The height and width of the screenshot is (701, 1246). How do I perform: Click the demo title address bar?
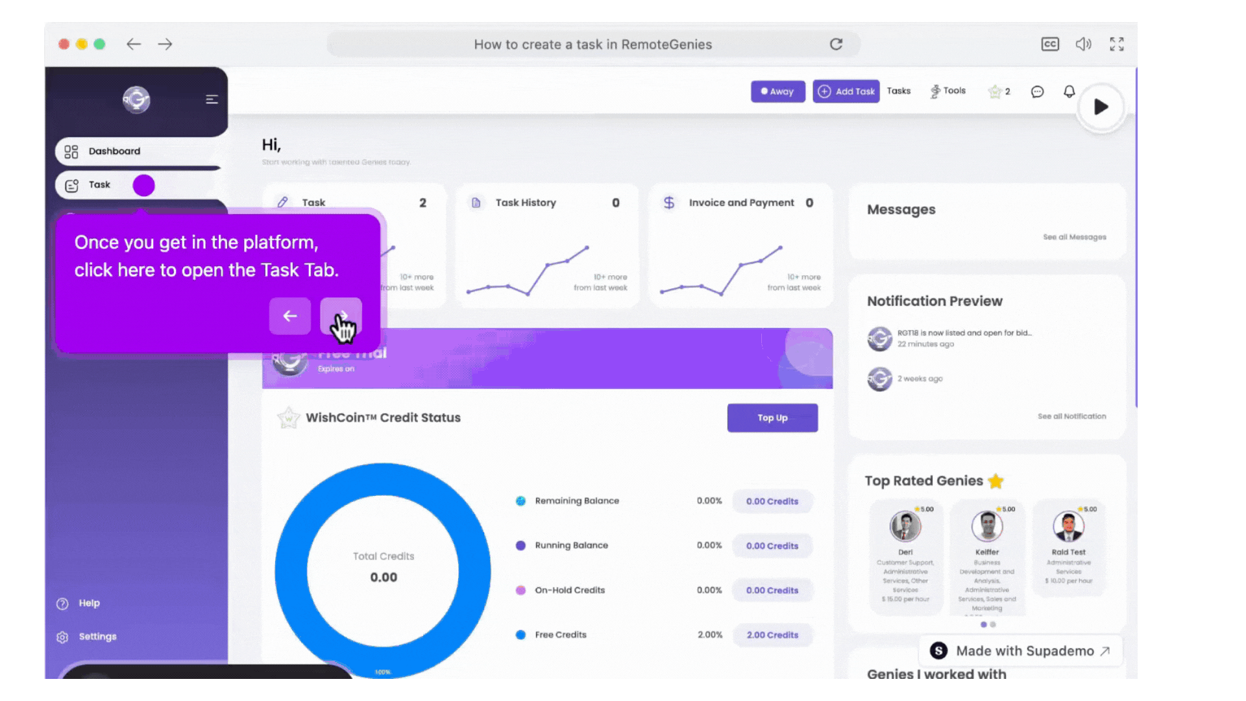click(593, 44)
